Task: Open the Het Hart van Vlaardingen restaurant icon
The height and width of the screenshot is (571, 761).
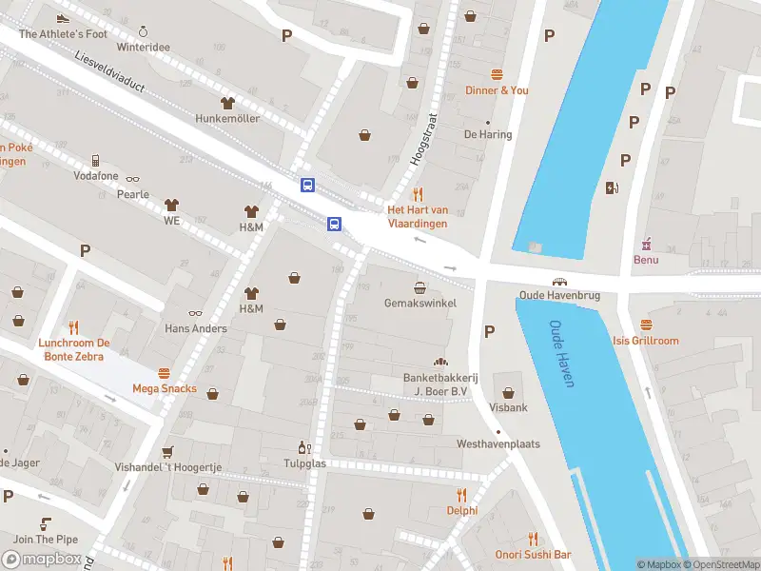Action: 418,195
